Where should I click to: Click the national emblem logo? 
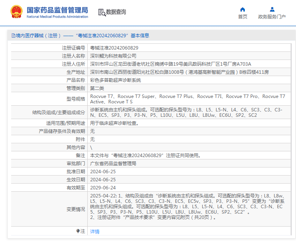point(16,12)
